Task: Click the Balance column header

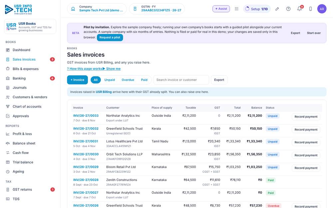Action: (256, 107)
